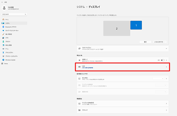Toggle the 夜間モード (Night light) switch
Image resolution: width=177 pixels, height=116 pixels.
point(163,60)
